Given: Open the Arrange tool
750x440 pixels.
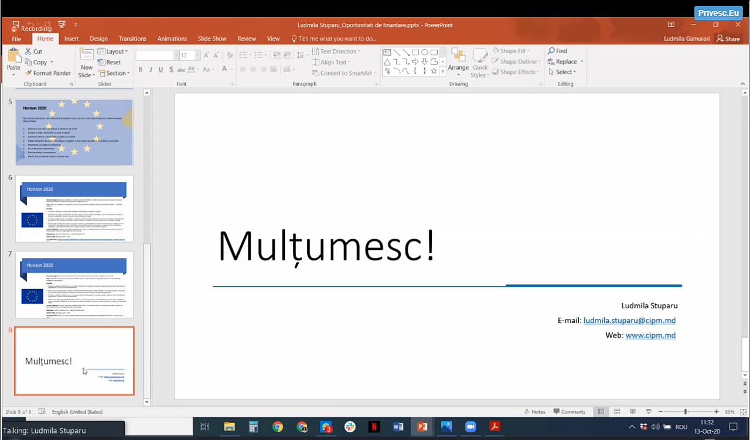Looking at the screenshot, I should pyautogui.click(x=458, y=57).
